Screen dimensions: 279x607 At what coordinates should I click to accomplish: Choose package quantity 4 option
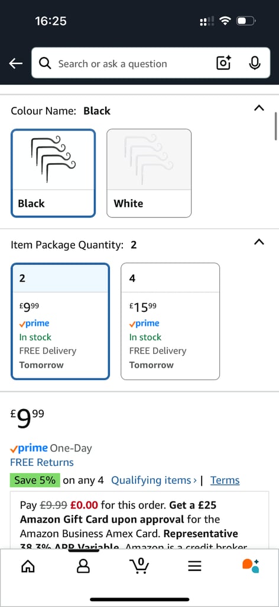170,321
